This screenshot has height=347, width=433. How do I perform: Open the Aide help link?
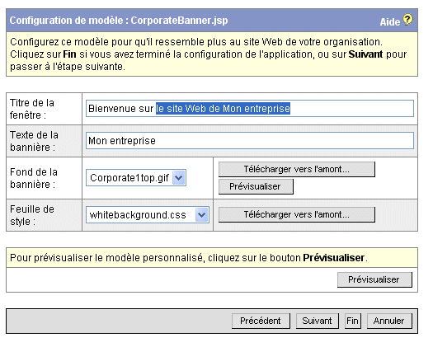[x=389, y=21]
